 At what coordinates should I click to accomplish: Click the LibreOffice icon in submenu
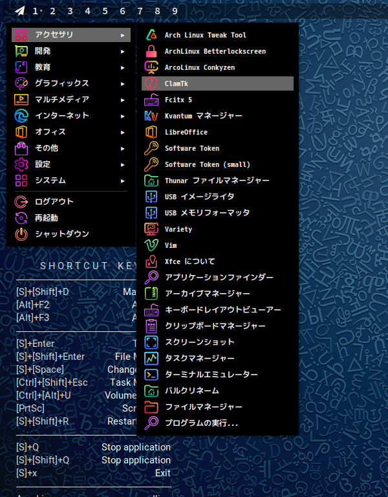151,132
